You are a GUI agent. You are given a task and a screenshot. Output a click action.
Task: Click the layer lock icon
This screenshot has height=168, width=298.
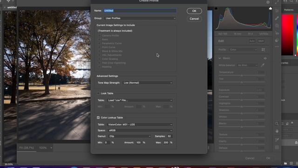click(x=296, y=143)
